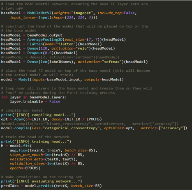Click the commented-out Dense(2 line
Screen dimensions: 192x190
click(60, 57)
